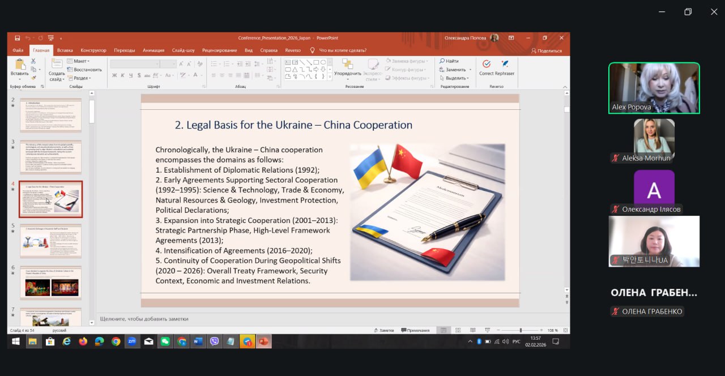Click the Share (Поделиться) button
725x376 pixels.
tap(546, 50)
